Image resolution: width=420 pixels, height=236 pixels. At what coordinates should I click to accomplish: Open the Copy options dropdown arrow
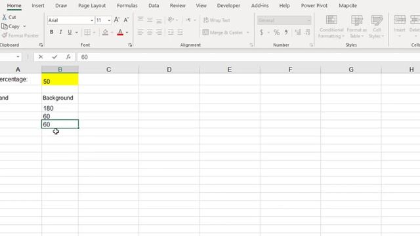24,26
